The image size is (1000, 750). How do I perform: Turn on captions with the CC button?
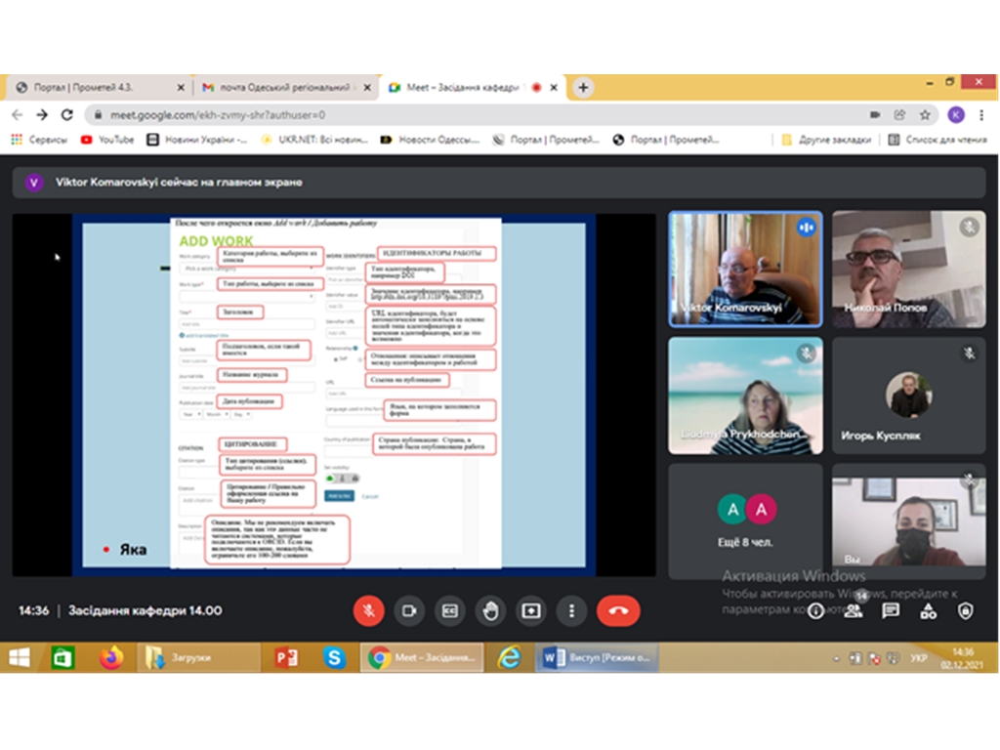pyautogui.click(x=449, y=611)
